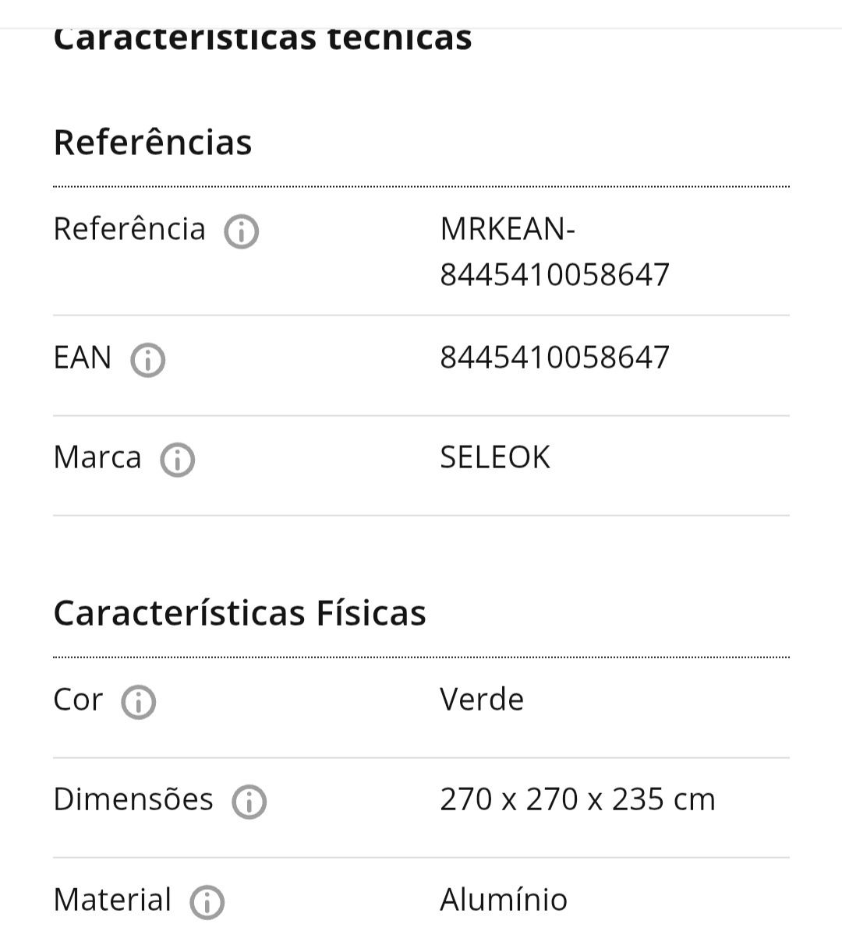Viewport: 842px width, 945px height.
Task: Select the Marca label
Action: tap(97, 457)
